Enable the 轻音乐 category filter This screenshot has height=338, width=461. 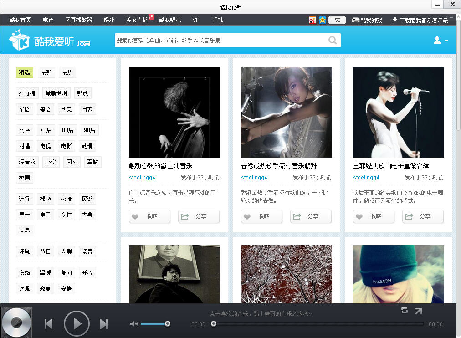(x=27, y=162)
